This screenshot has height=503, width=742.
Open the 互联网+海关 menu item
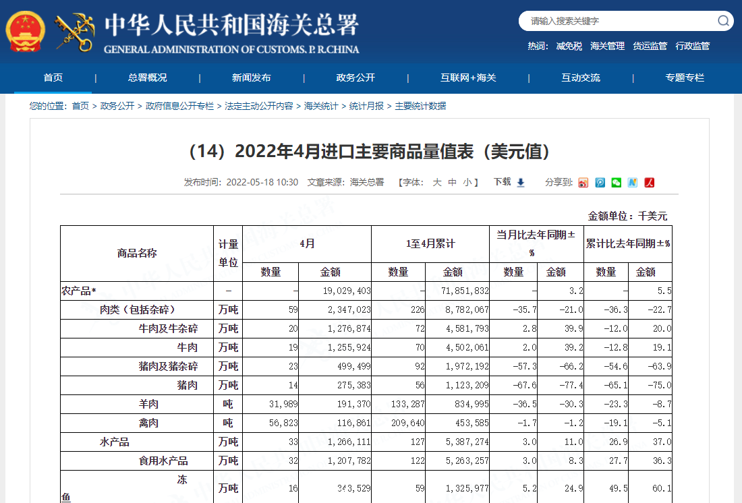pos(468,78)
